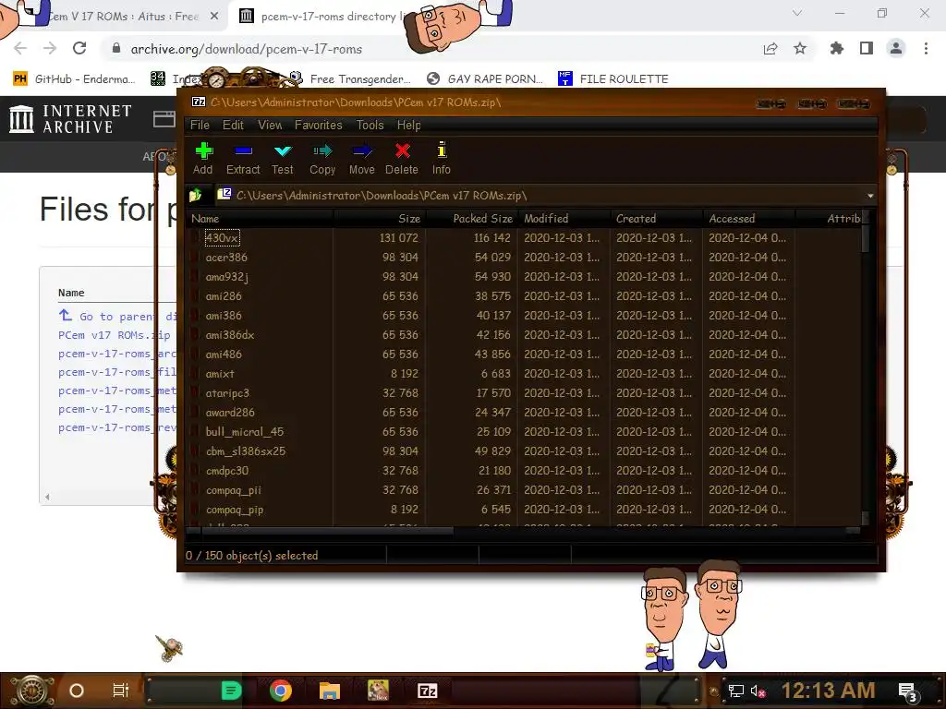Open Chrome tab search chevron

[797, 13]
